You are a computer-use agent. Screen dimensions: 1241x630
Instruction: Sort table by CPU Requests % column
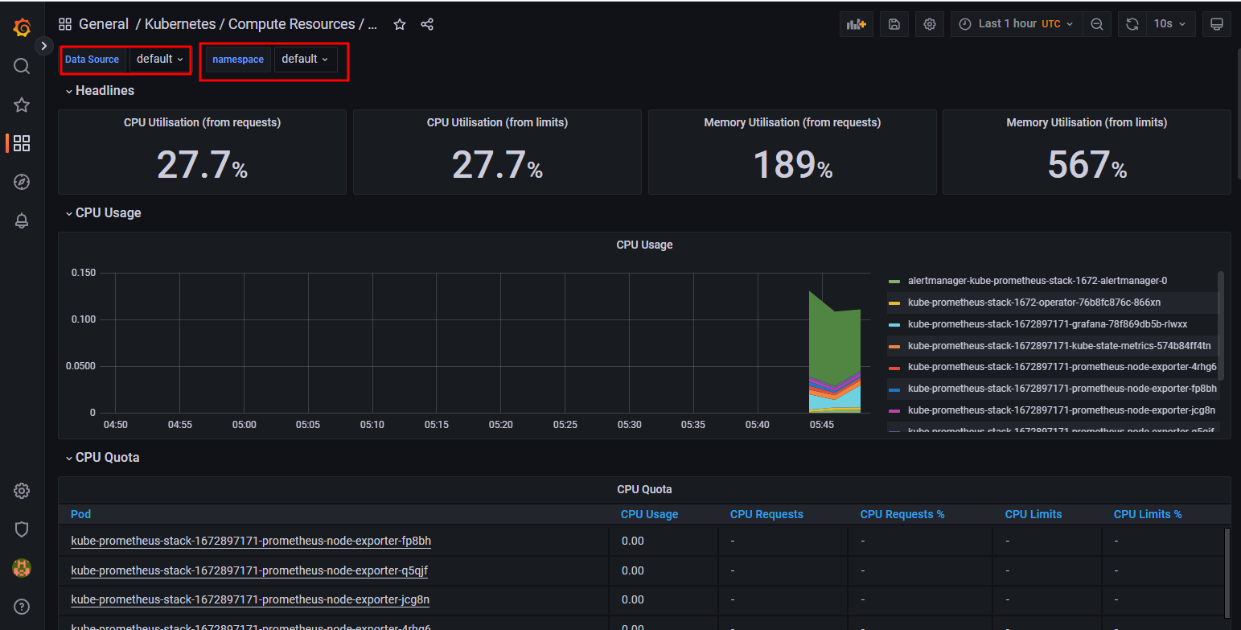(x=902, y=514)
